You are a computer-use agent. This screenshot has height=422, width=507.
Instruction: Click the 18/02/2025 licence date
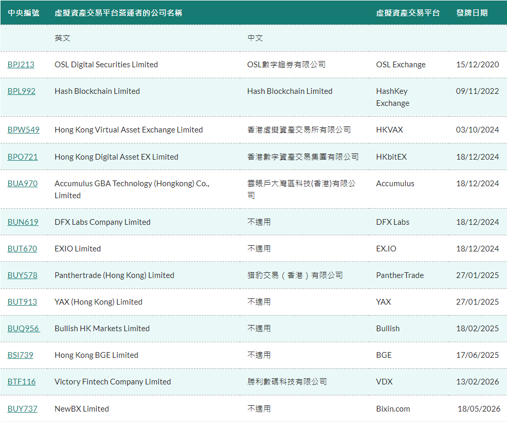[478, 329]
